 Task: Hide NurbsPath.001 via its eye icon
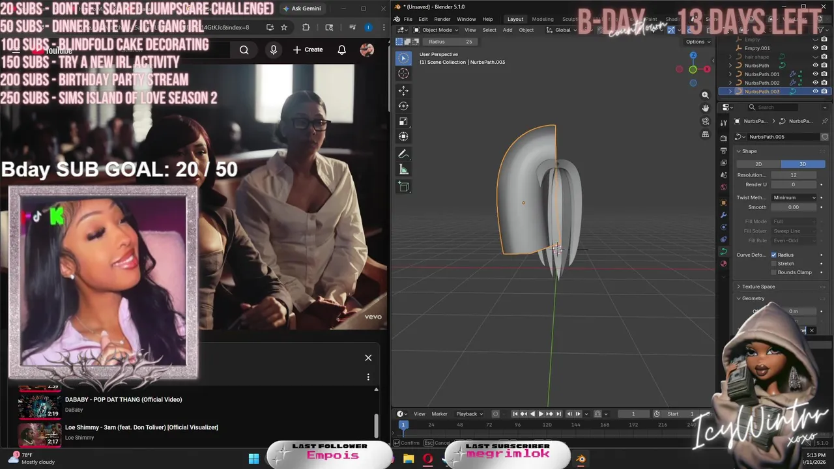815,74
